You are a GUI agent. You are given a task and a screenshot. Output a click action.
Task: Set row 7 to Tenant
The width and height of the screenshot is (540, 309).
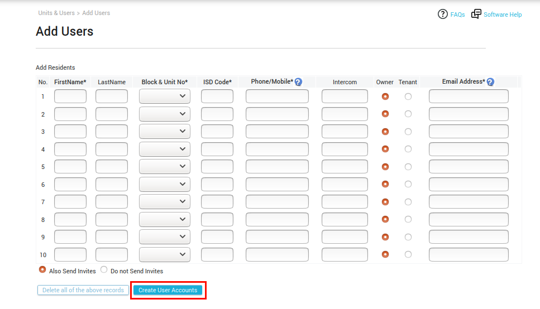(408, 202)
